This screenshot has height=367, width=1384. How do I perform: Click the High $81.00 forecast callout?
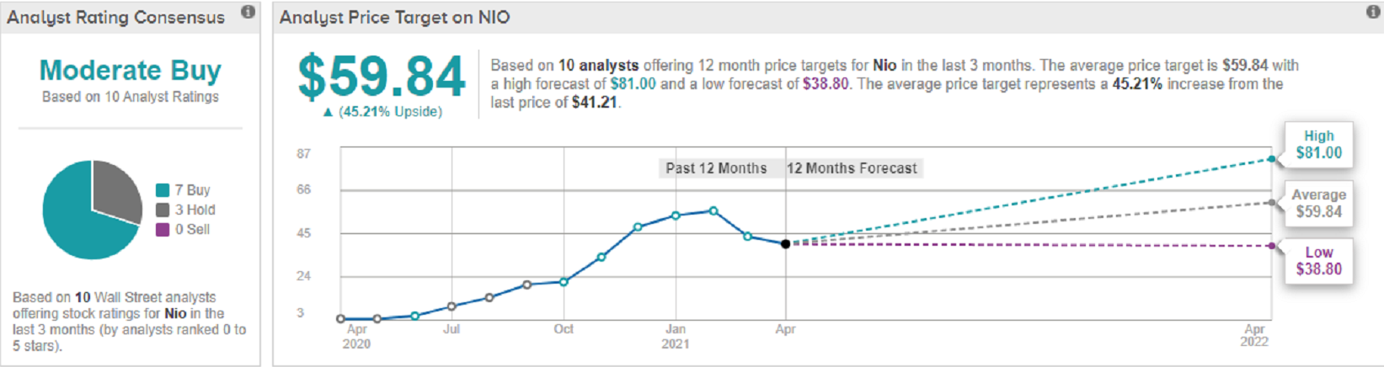point(1318,145)
